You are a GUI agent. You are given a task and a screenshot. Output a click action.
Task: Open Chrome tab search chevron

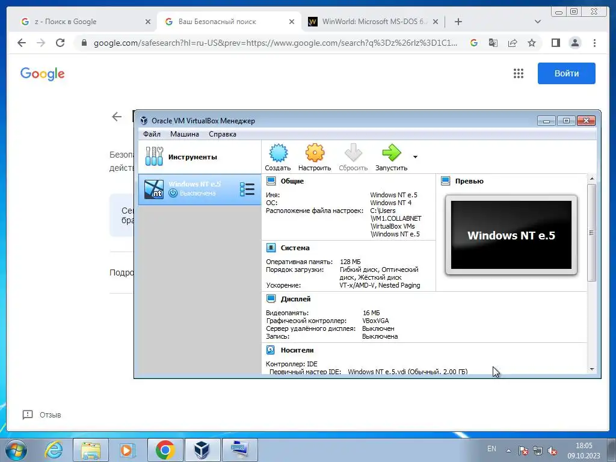pyautogui.click(x=538, y=22)
